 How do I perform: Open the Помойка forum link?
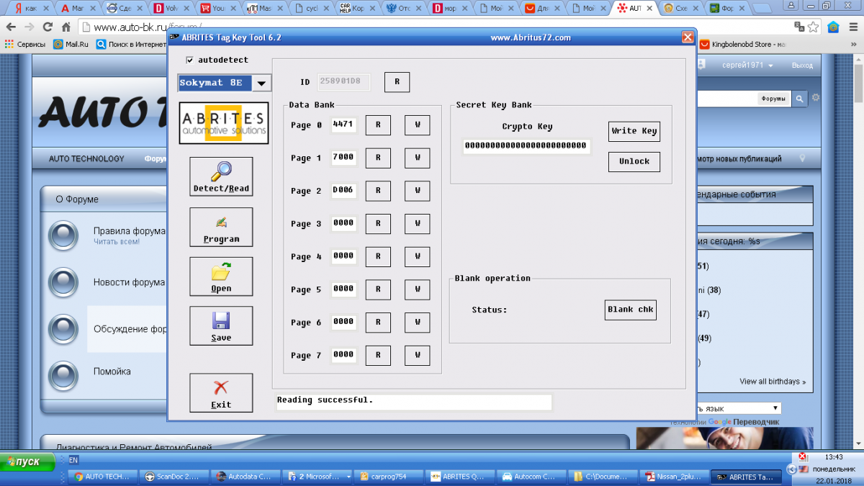pyautogui.click(x=112, y=372)
